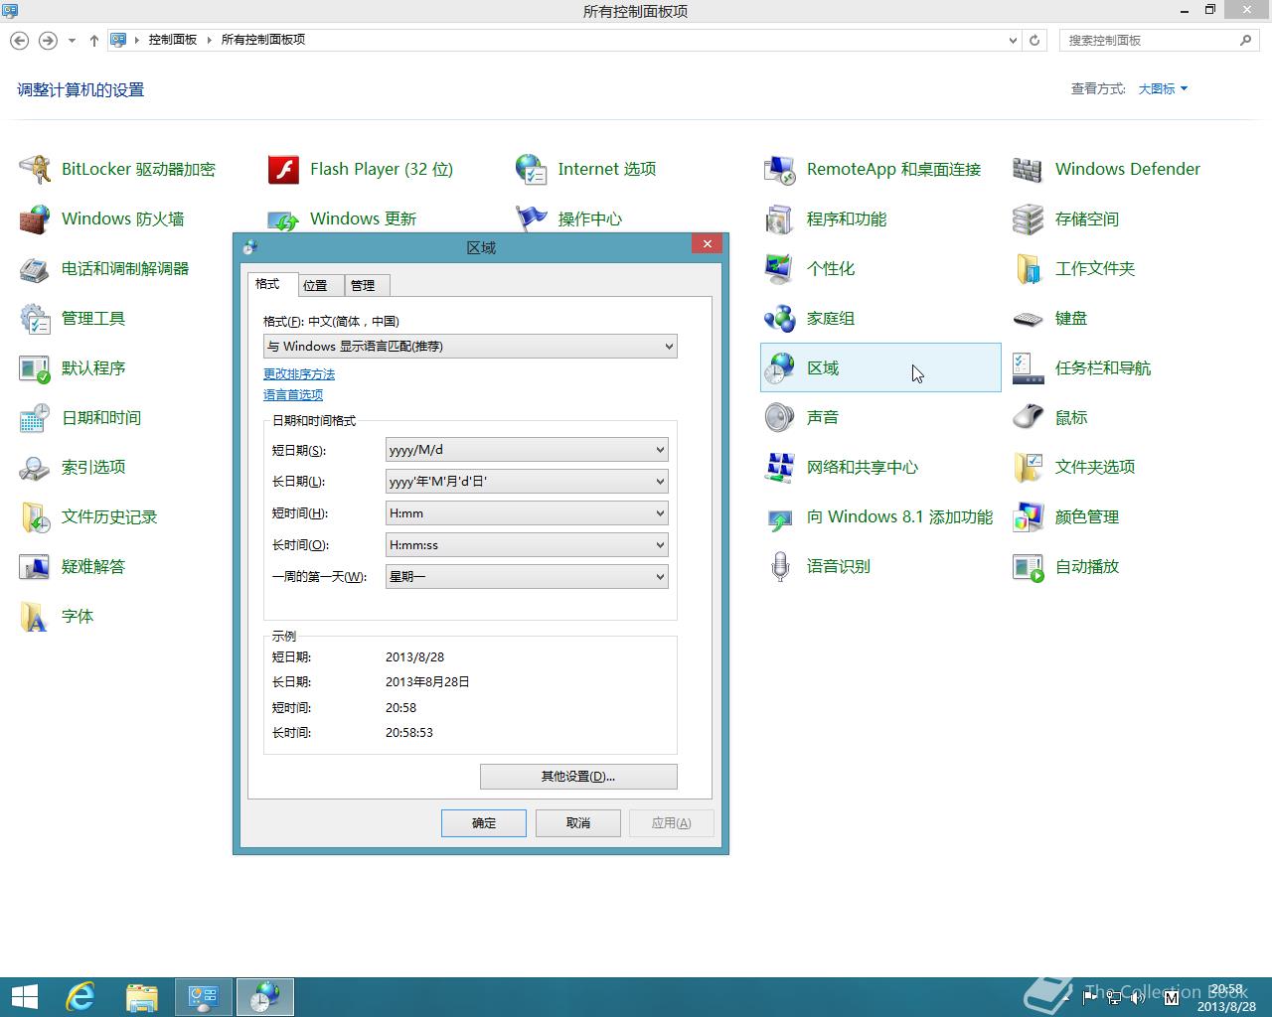Image resolution: width=1272 pixels, height=1017 pixels.
Task: Close the 区域 dialog
Action: tap(707, 244)
